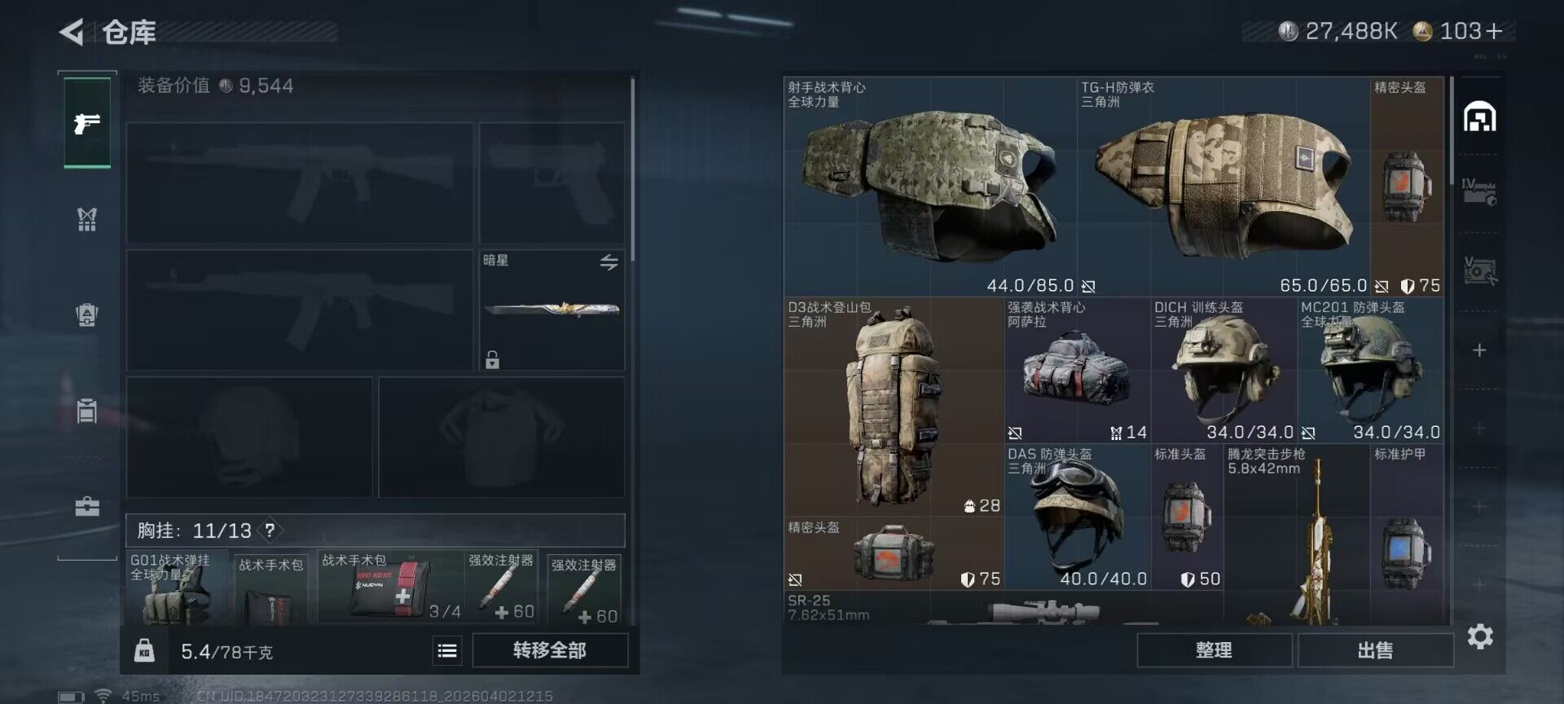Toggle the list view icon beside 转移全部
The image size is (1564, 704).
[447, 650]
